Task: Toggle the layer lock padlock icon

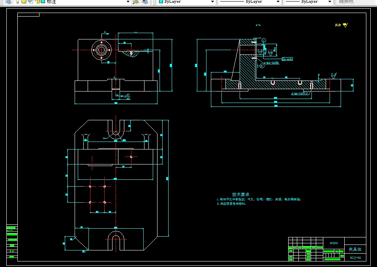Action: pos(38,2)
